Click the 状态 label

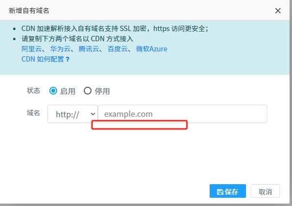pyautogui.click(x=33, y=91)
